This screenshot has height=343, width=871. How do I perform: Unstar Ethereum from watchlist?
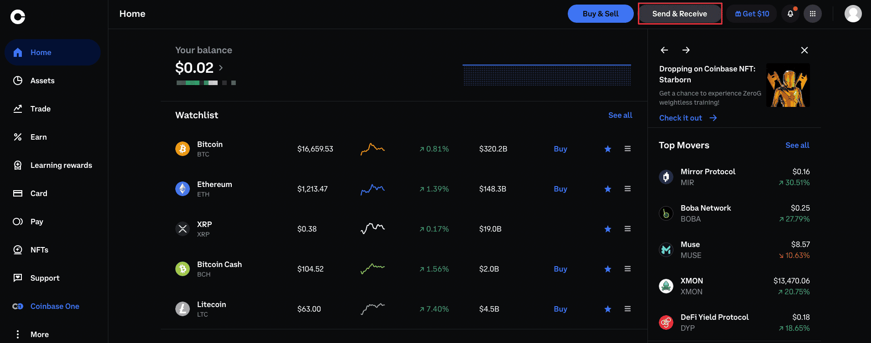[608, 189]
